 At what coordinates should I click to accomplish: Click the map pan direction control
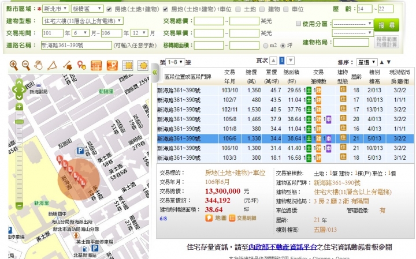[19, 89]
